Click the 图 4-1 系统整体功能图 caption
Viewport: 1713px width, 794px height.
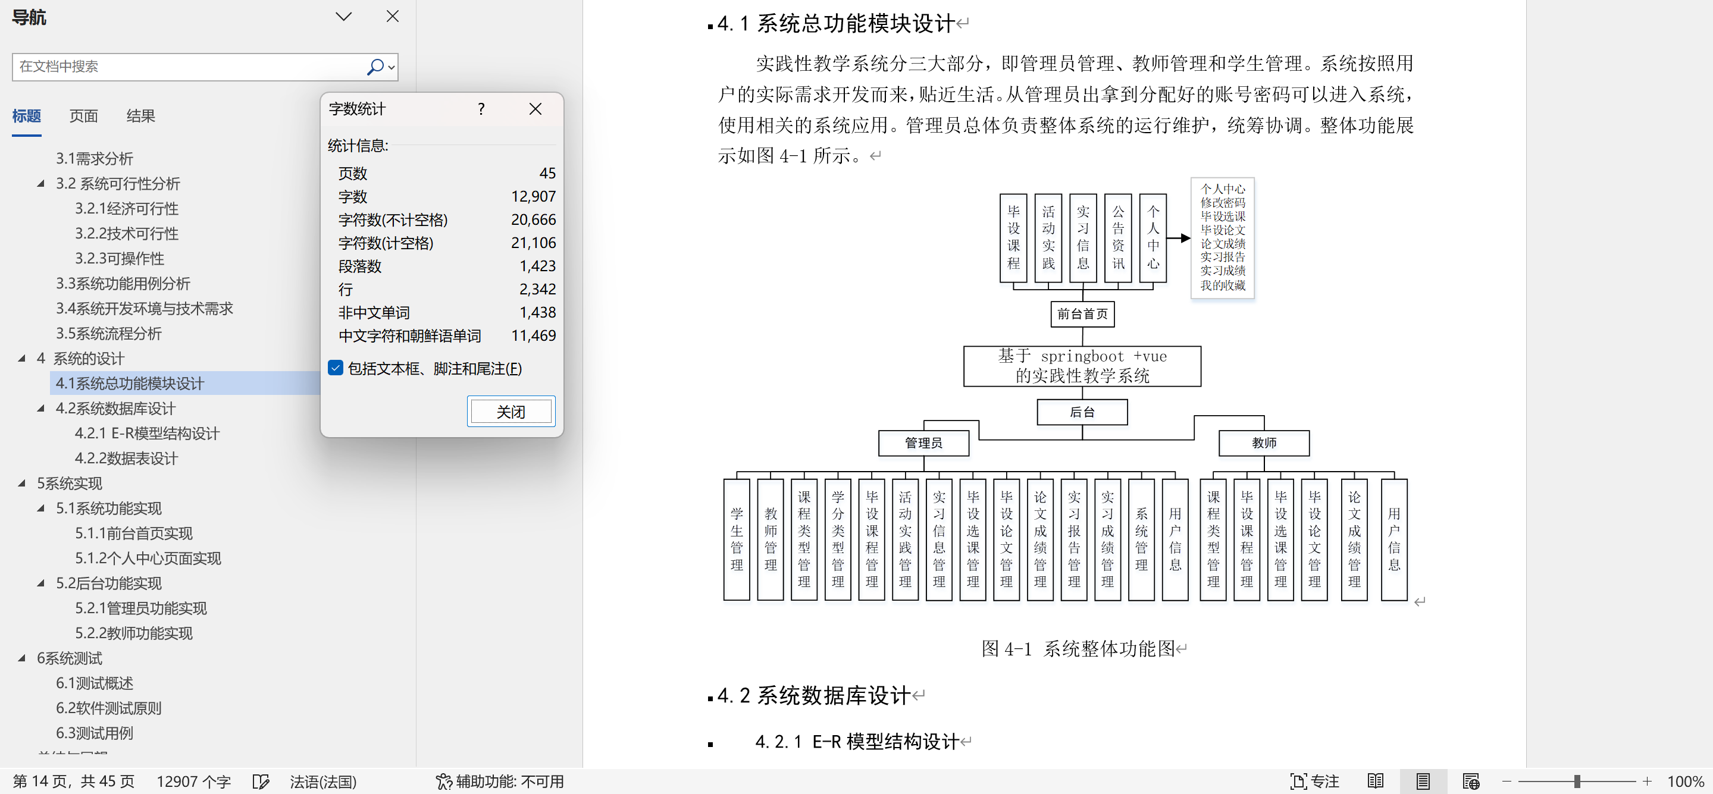pos(1078,648)
